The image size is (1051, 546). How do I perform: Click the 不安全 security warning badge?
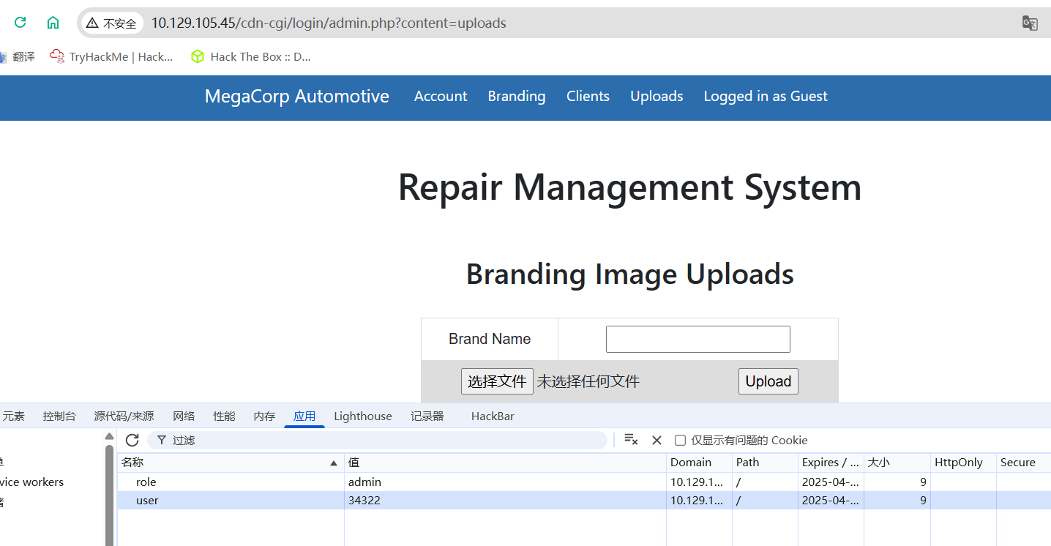111,23
